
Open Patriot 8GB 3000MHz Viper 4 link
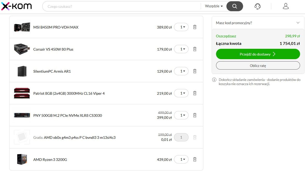click(69, 93)
